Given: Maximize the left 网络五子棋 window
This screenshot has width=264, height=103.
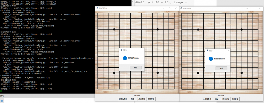Looking at the screenshot, I should click(x=169, y=8).
